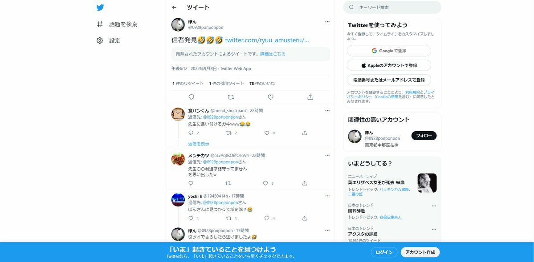The height and width of the screenshot is (262, 534).
Task: Retweet the main 信者発見 tweet
Action: 231,97
